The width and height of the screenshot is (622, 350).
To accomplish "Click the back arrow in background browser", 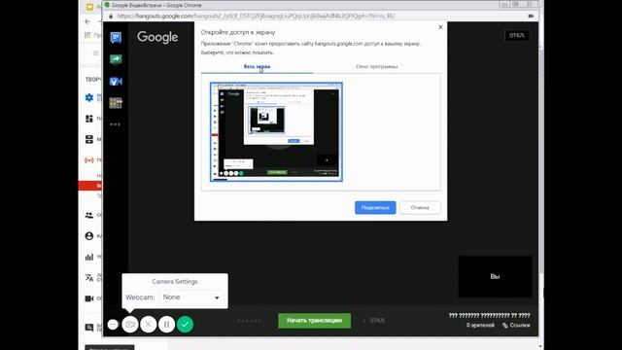I will [x=87, y=21].
